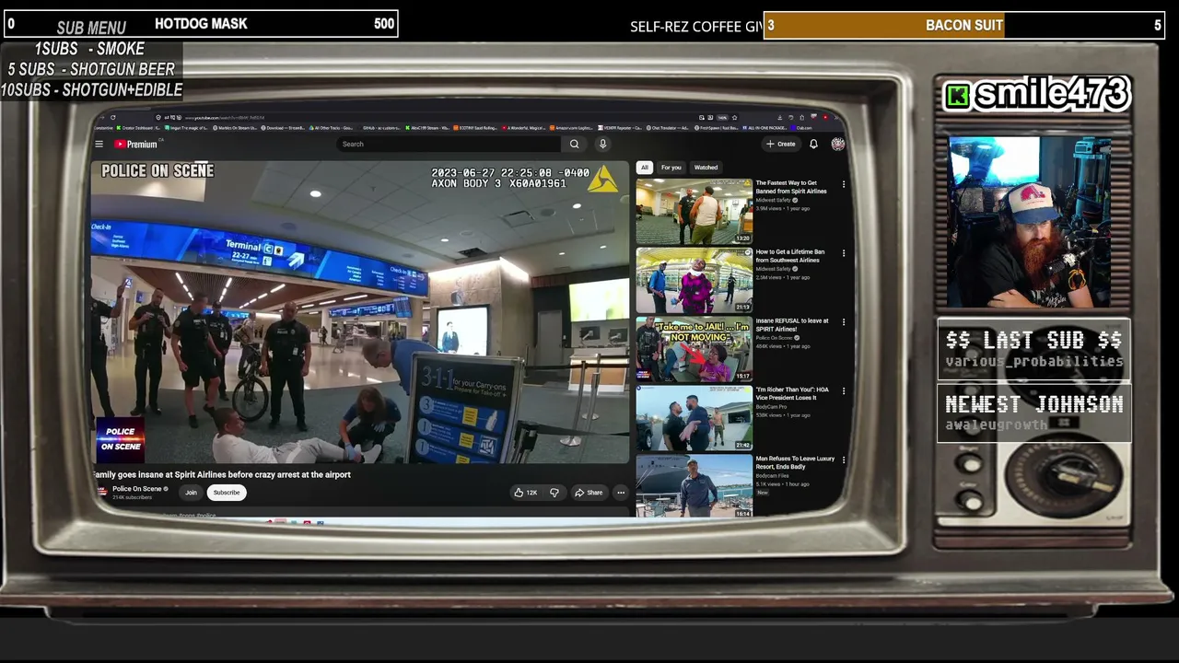
Task: Click the Create button
Action: pyautogui.click(x=781, y=144)
